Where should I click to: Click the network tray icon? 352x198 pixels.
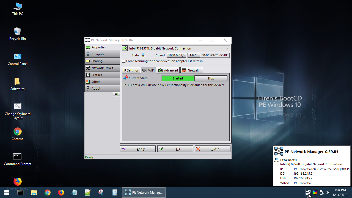[x=308, y=193]
